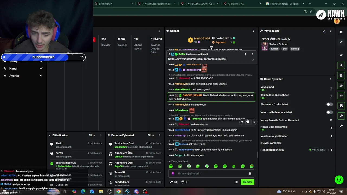The height and width of the screenshot is (195, 347).
Task: Switch to X'te chwass tab
Action: click(157, 4)
